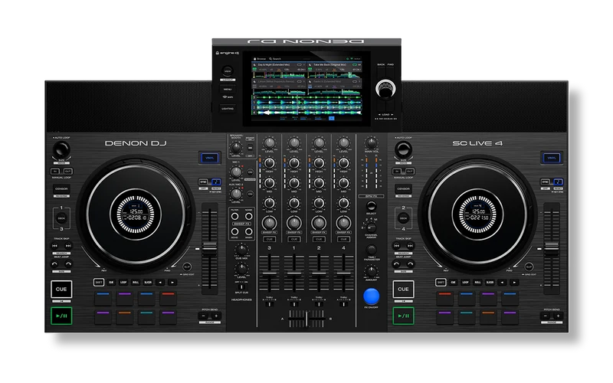This screenshot has width=613, height=383.
Task: Select the left deck SLICER pad mode
Action: pyautogui.click(x=148, y=282)
